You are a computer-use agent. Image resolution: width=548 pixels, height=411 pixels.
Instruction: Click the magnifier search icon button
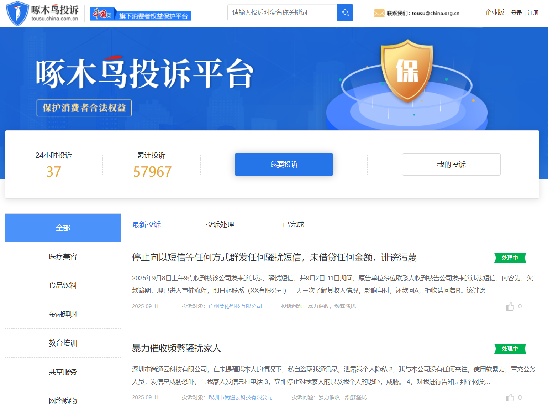(345, 13)
